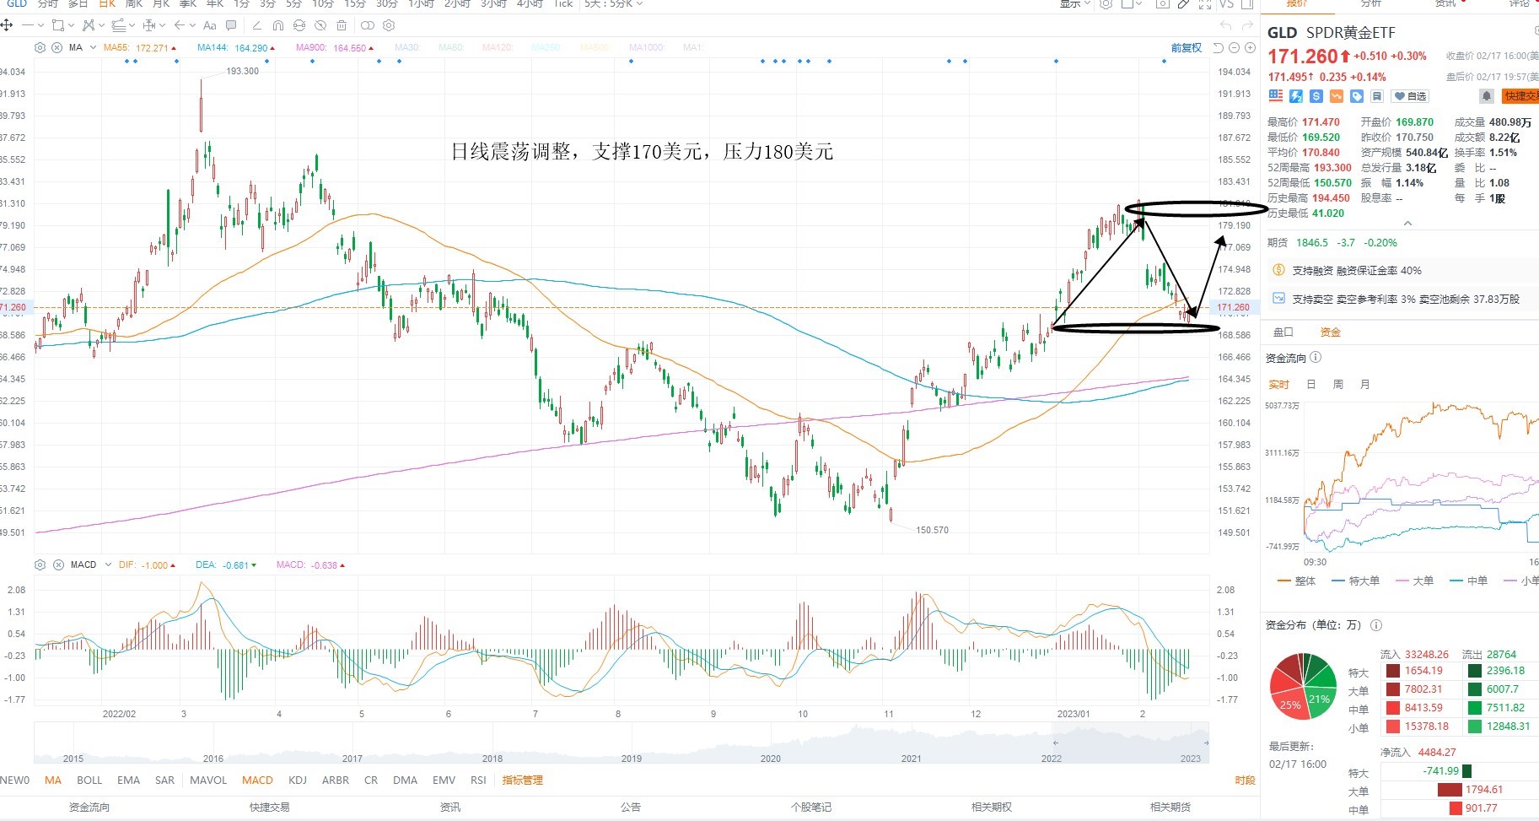Enable the faded MA30 line
This screenshot has width=1539, height=821.
(x=406, y=48)
